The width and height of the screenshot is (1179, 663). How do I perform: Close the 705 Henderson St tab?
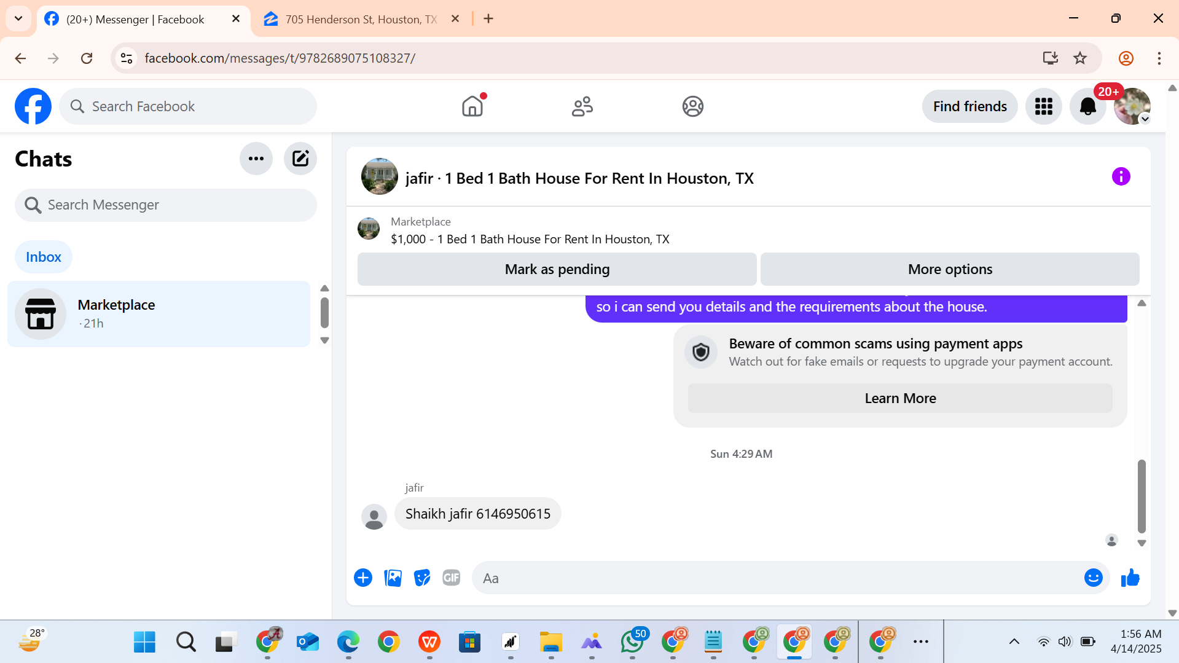(x=455, y=19)
